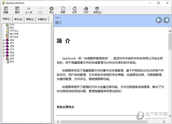Go back with the 上一步 toolbar button

coord(29,10)
